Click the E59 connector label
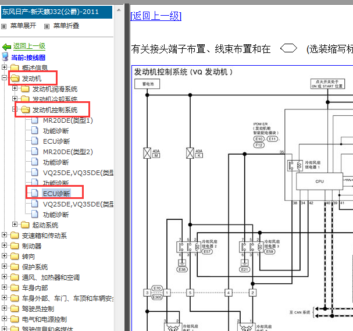The height and width of the screenshot is (331, 353). (x=269, y=251)
